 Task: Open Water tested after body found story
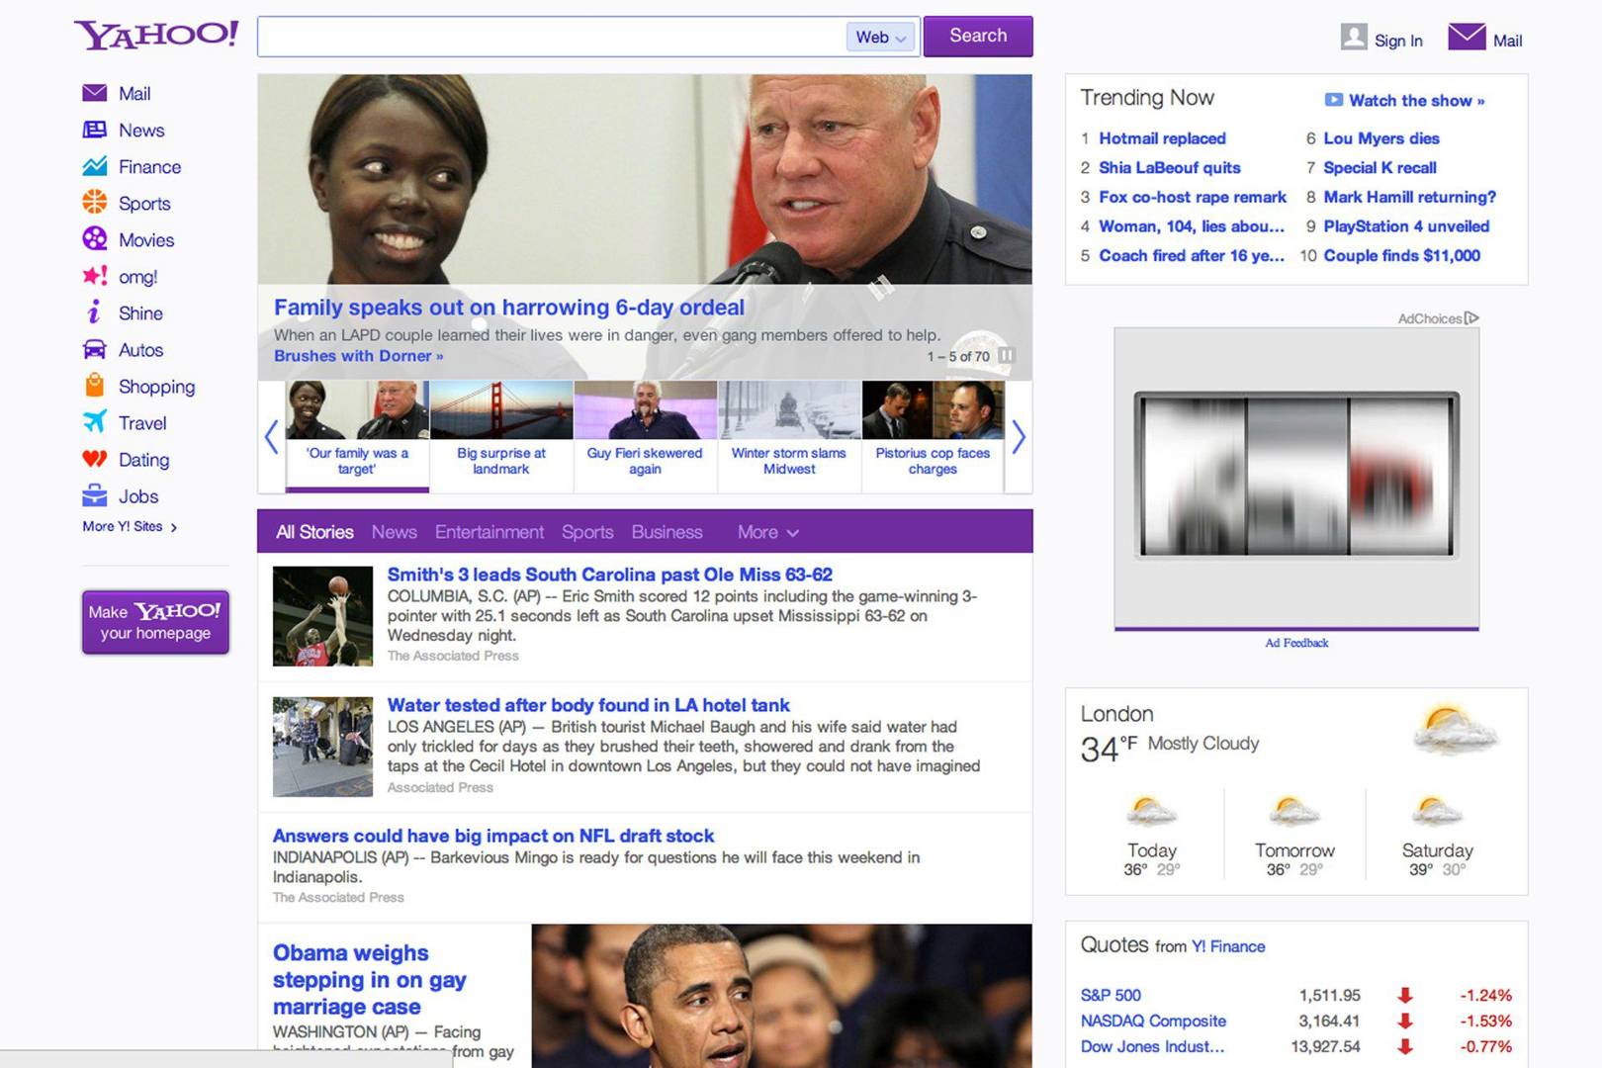pos(588,705)
